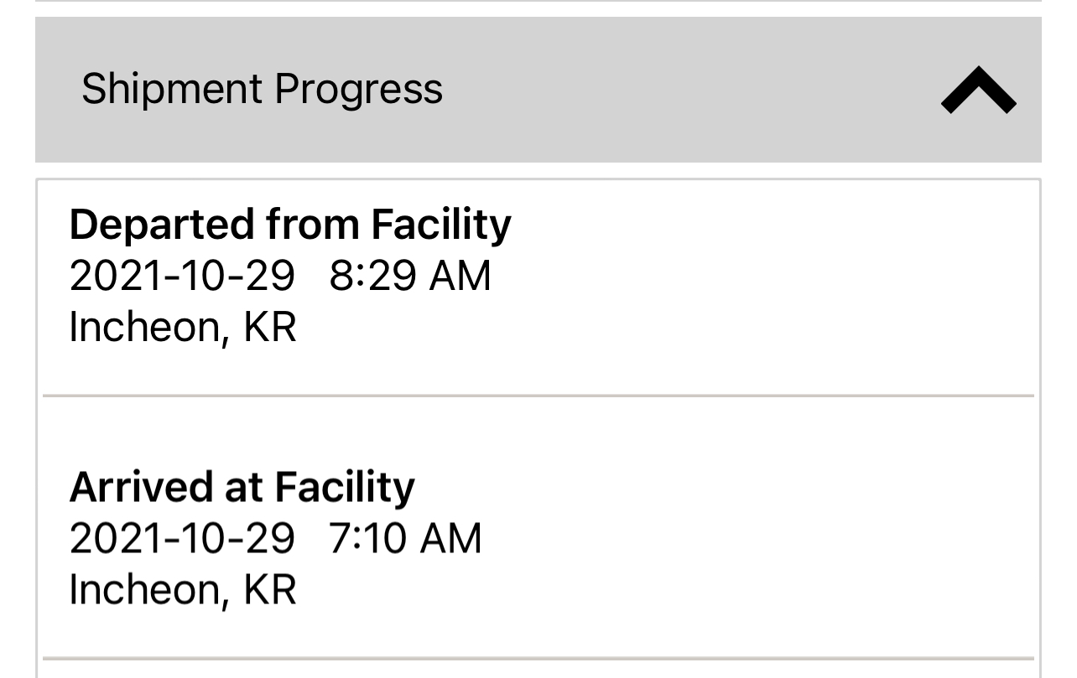Click "AM" in the 7:10 arrival time
The height and width of the screenshot is (678, 1077).
pos(450,538)
